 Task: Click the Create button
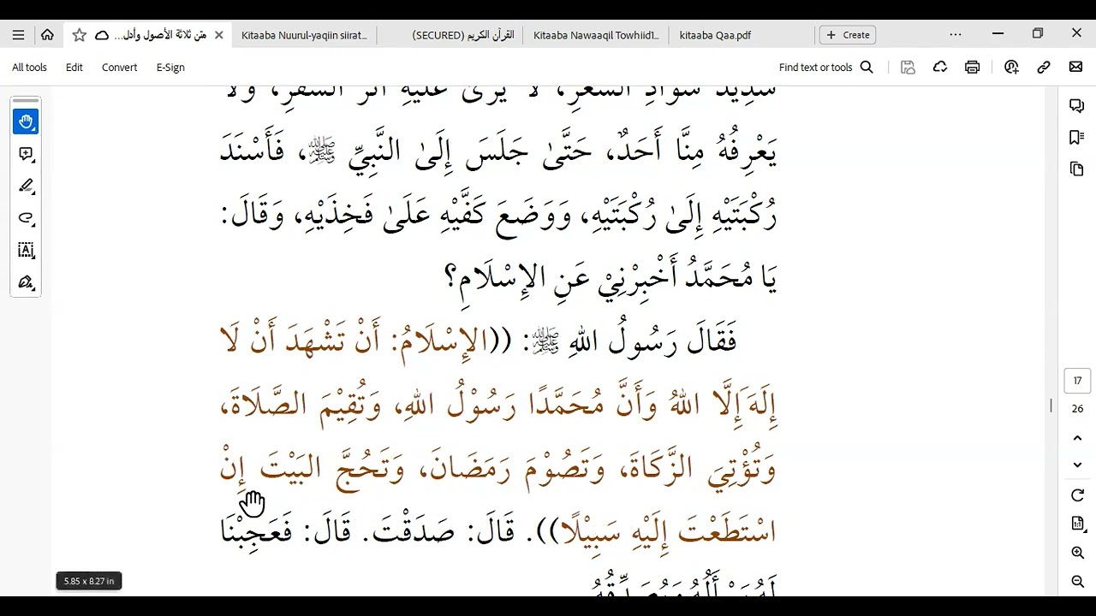click(x=848, y=35)
